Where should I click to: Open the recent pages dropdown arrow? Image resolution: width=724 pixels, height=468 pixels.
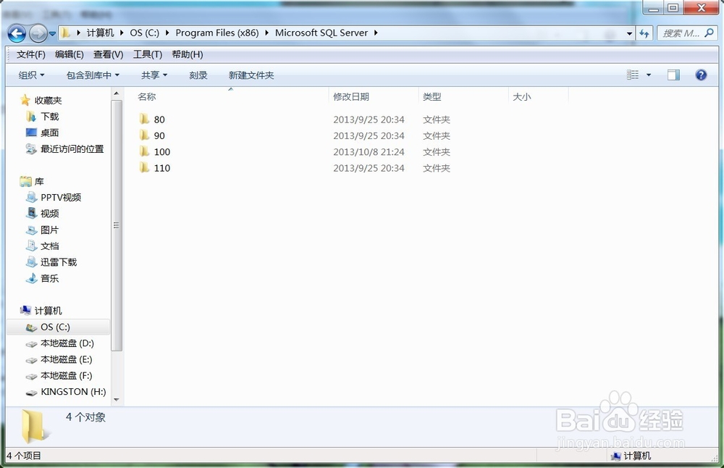(x=52, y=34)
